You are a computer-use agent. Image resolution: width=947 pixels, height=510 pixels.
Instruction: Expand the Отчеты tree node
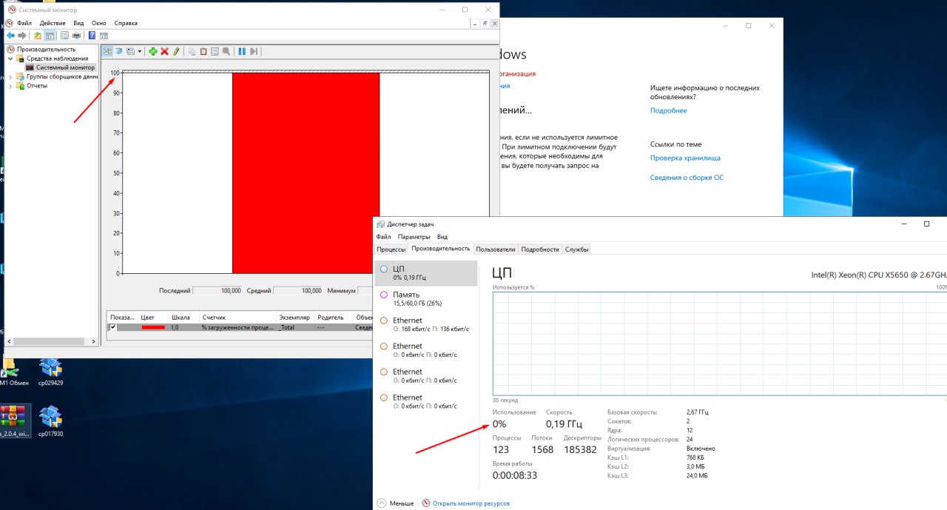[x=10, y=86]
